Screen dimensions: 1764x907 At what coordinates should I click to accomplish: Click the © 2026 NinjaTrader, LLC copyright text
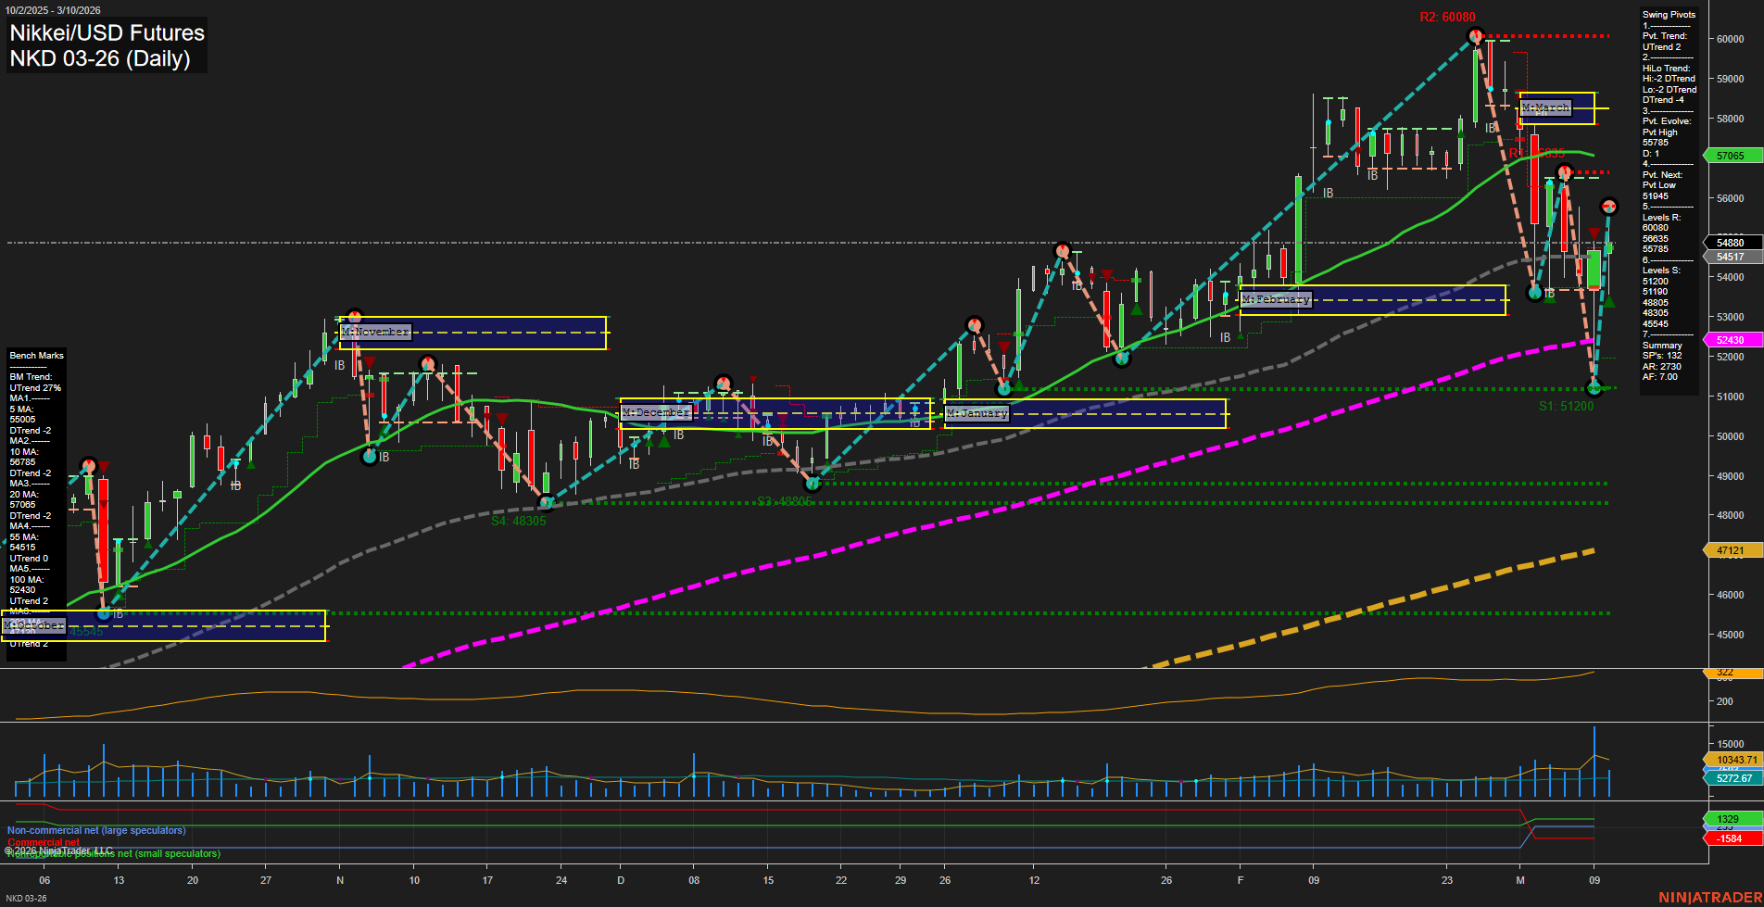point(59,848)
